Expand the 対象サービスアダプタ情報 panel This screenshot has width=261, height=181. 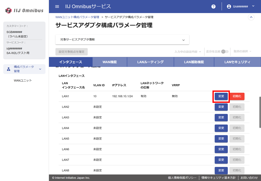[x=183, y=40]
